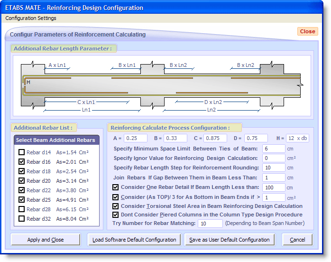Screen dimensions: 331x262
Task: Click the Try Number for Rebar Matching field
Action: (x=210, y=224)
